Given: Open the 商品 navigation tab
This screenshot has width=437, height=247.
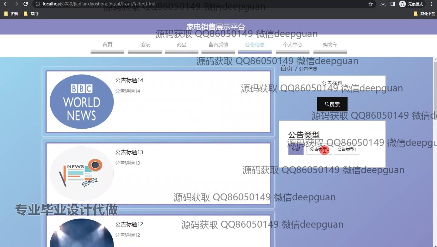Looking at the screenshot, I should [x=181, y=45].
